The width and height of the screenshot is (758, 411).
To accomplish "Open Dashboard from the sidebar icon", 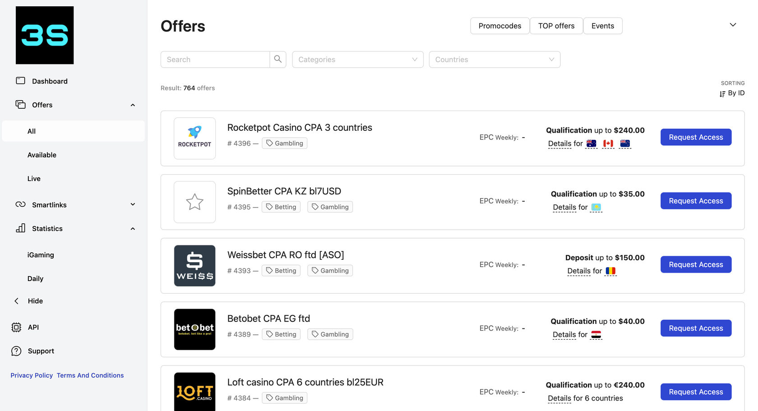I will click(21, 81).
